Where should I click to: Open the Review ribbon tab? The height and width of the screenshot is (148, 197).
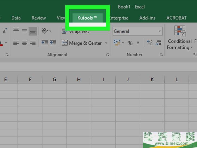39,18
